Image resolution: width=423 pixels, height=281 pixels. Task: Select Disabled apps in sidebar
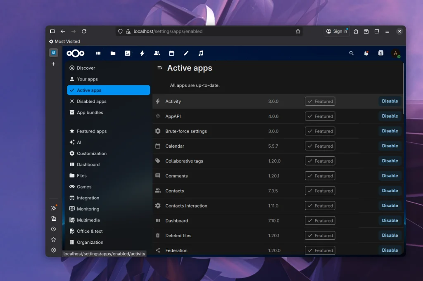point(92,102)
